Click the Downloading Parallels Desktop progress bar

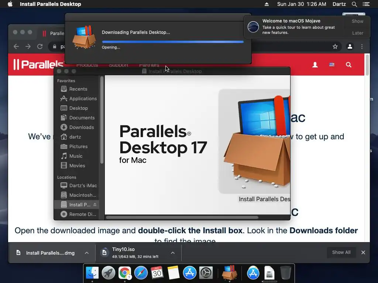[173, 42]
